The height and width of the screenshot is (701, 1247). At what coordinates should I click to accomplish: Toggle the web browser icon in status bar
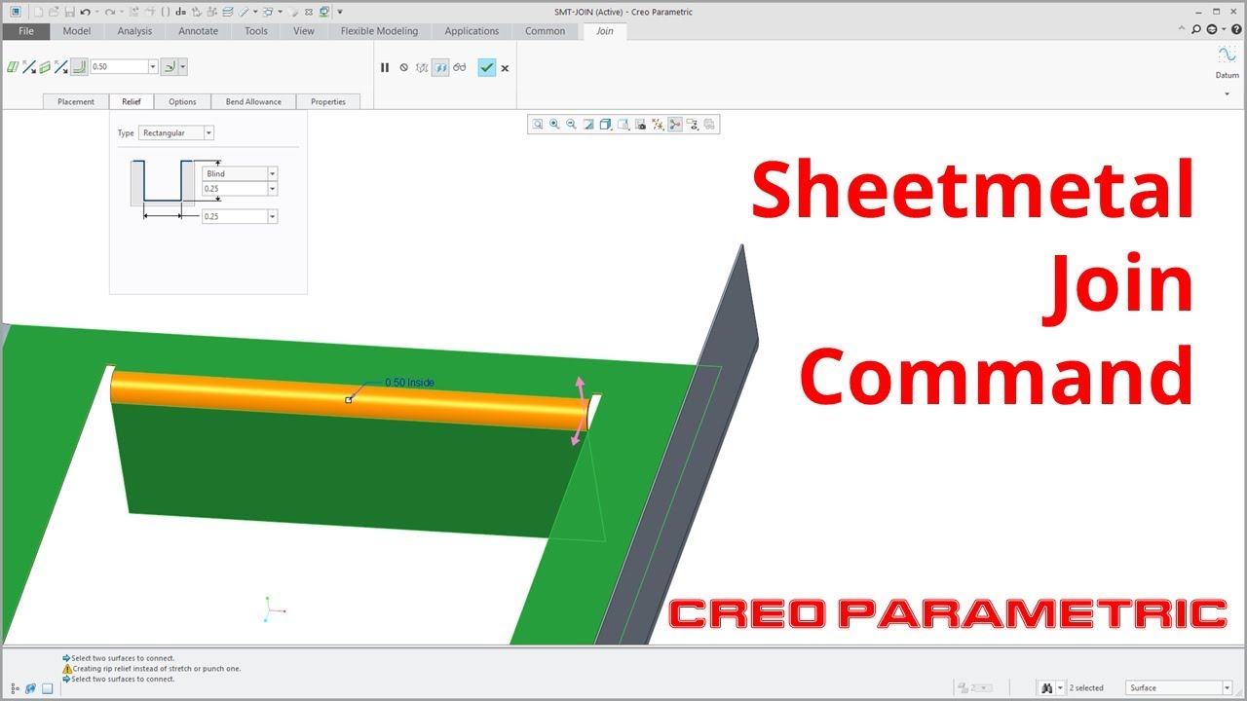click(x=31, y=687)
